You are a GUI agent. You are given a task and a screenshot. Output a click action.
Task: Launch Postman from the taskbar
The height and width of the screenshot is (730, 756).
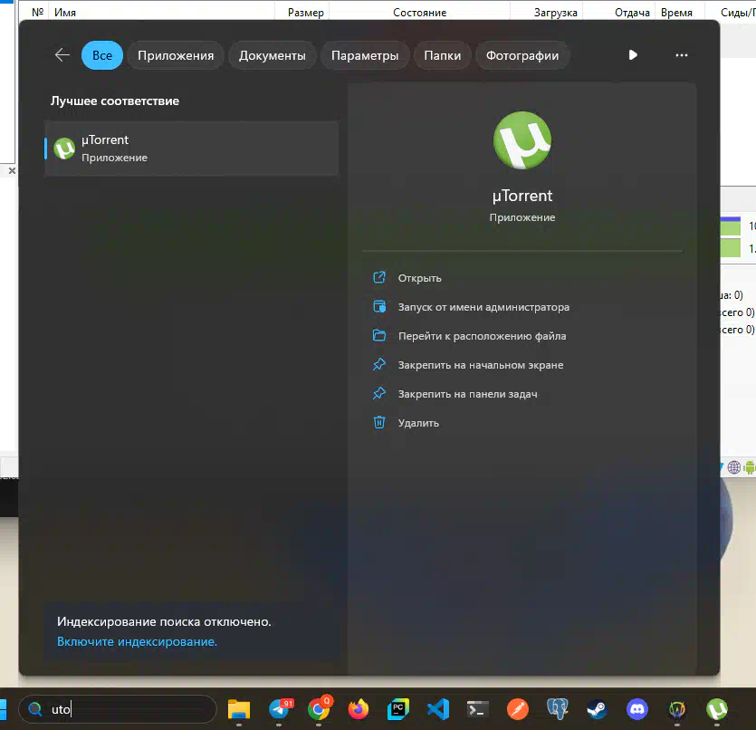click(518, 710)
